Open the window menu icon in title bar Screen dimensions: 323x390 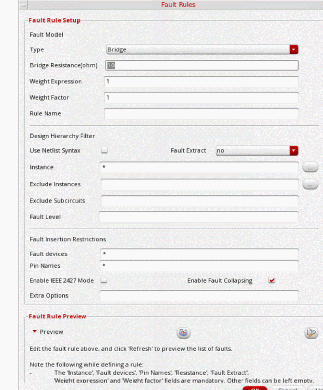[x=24, y=5]
